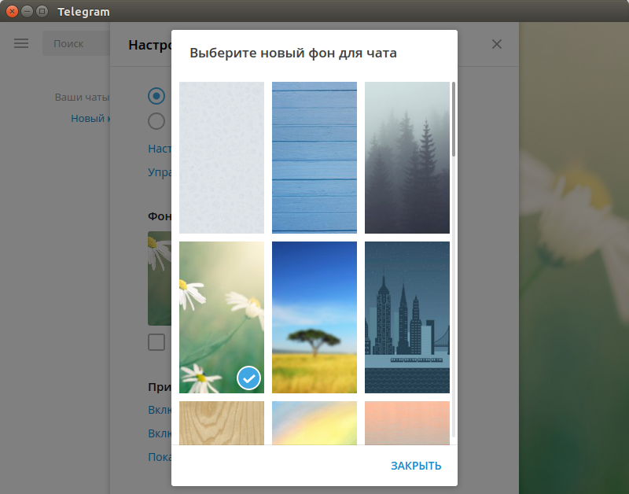629x494 pixels.
Task: Choose the rainbow sky background
Action: [x=314, y=423]
